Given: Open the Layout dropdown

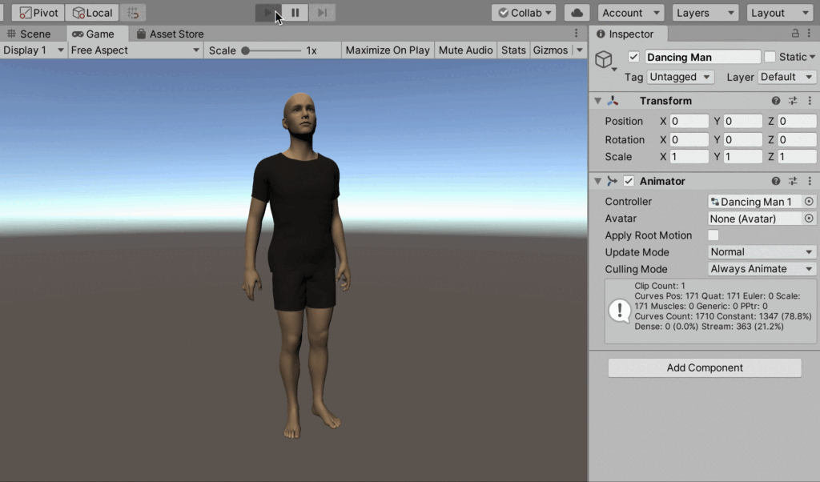Looking at the screenshot, I should coord(780,13).
